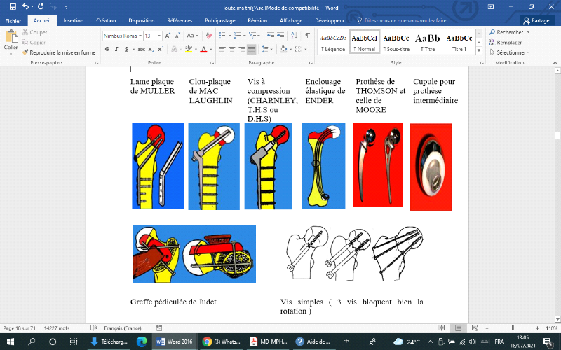Open the spelling check status icon
Image resolution: width=561 pixels, height=350 pixels.
tap(94, 328)
